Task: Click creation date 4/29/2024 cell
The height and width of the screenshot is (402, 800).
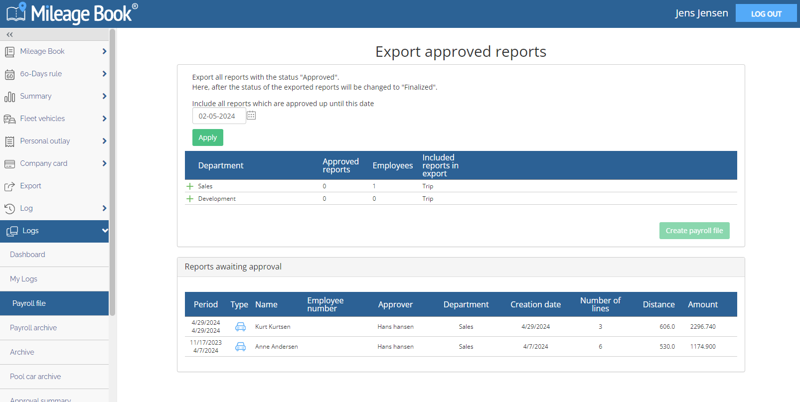Action: (536, 327)
